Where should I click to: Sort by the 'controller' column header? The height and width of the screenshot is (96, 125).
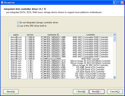(x=90, y=35)
